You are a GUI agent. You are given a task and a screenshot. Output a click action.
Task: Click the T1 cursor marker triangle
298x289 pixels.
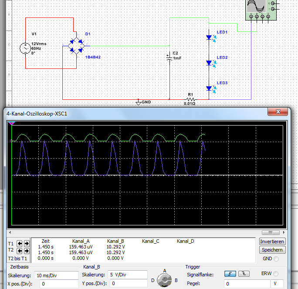pyautogui.click(x=11, y=123)
